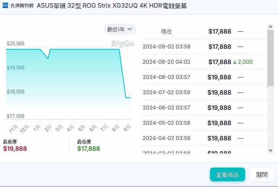
Task: Click the 最高價 $19,888 value
Action: (15, 148)
